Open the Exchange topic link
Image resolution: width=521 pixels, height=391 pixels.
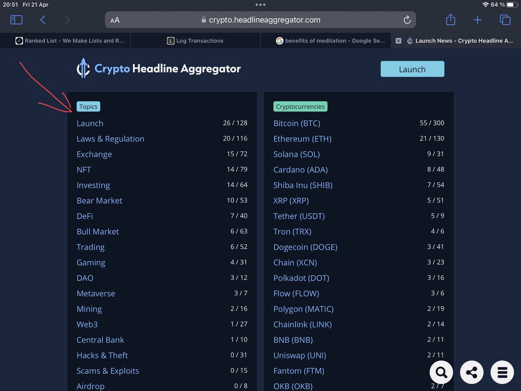click(x=94, y=154)
